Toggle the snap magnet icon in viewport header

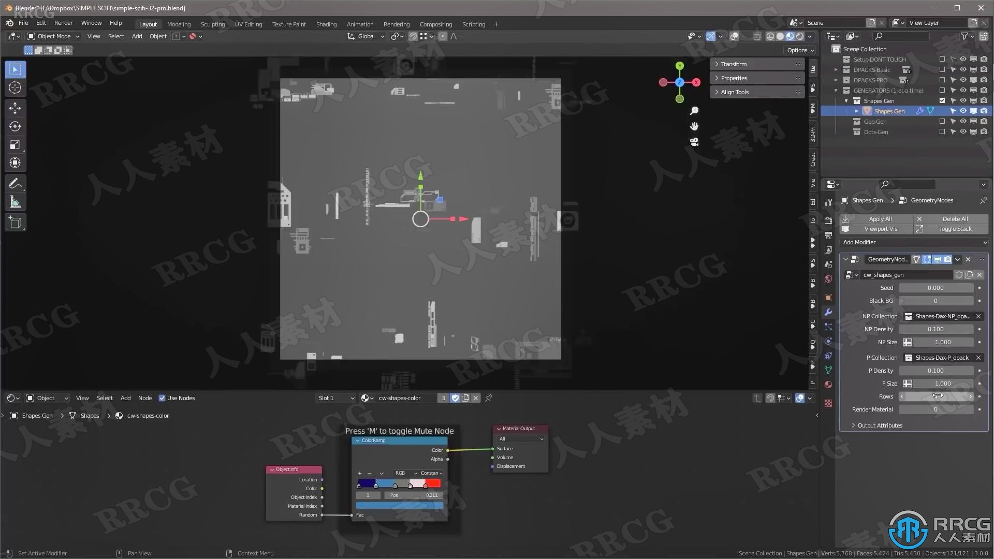[x=413, y=36]
